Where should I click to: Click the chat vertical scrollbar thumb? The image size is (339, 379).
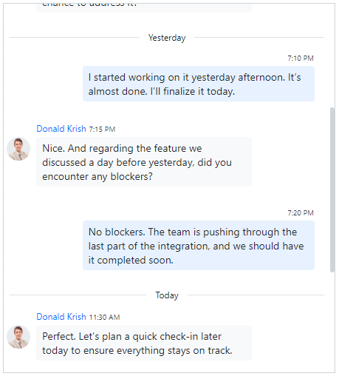[332, 189]
